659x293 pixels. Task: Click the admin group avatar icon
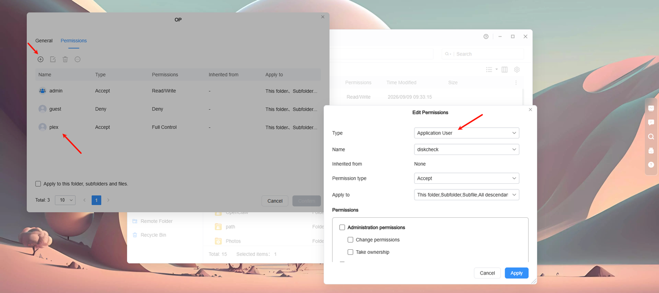[x=43, y=91]
